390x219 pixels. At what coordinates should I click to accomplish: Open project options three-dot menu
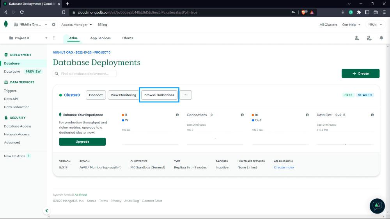54,38
